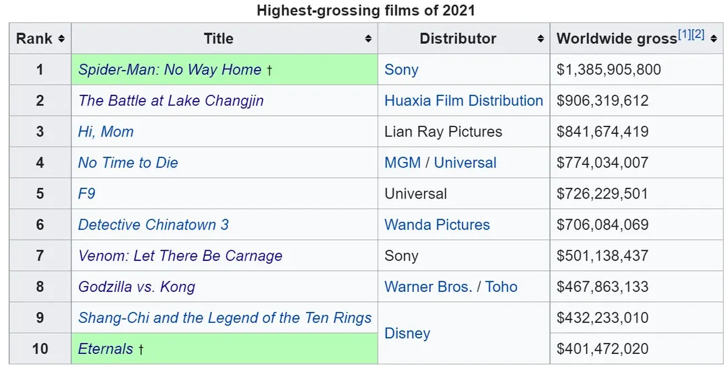Sort table by Distributor column arrows
Screen dimensions: 727x370
pos(541,39)
